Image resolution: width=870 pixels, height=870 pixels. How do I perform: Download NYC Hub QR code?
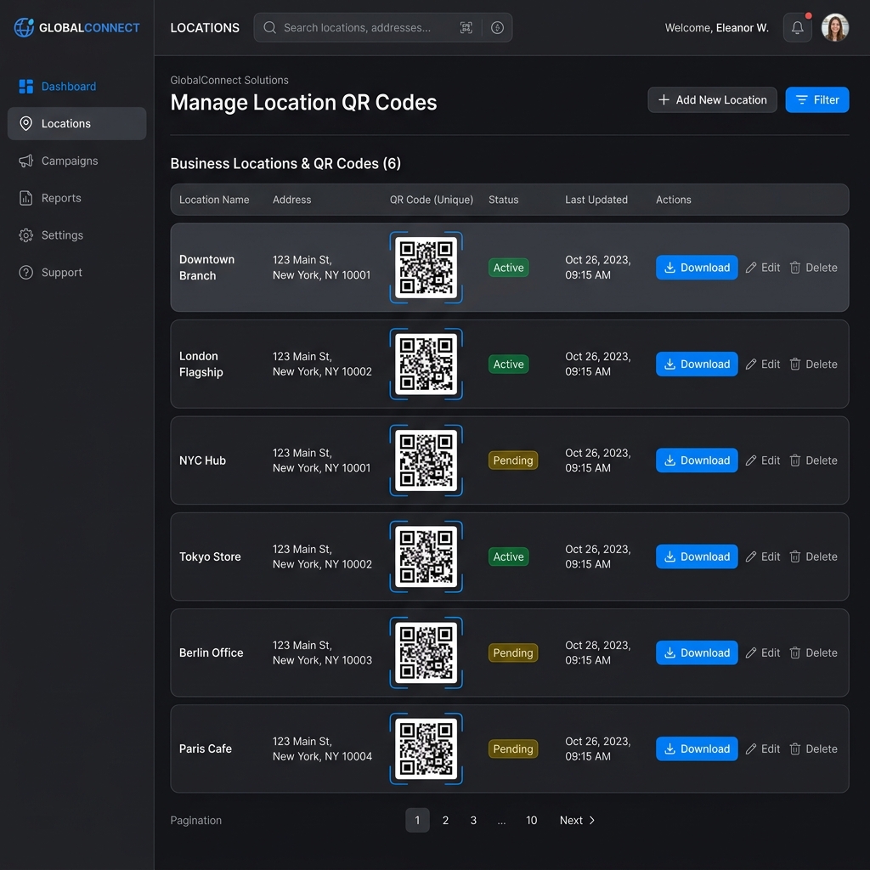click(697, 460)
